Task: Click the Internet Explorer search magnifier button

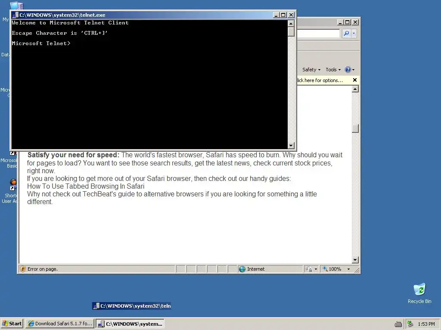Action: 346,34
